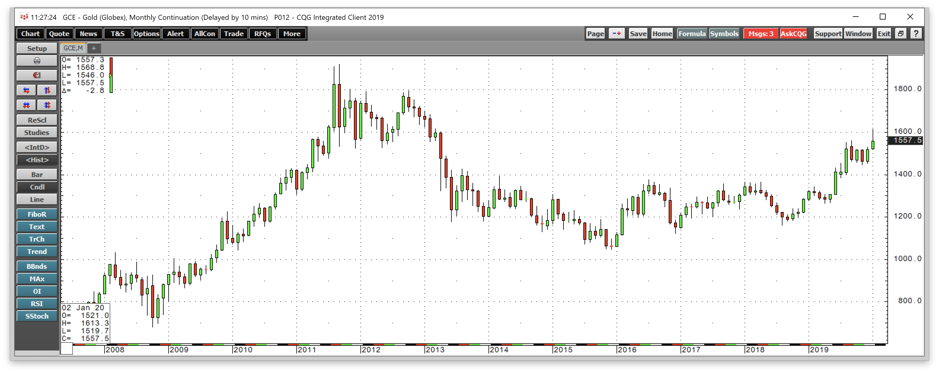Image resolution: width=939 pixels, height=373 pixels.
Task: Open the News menu item
Action: pyautogui.click(x=88, y=33)
